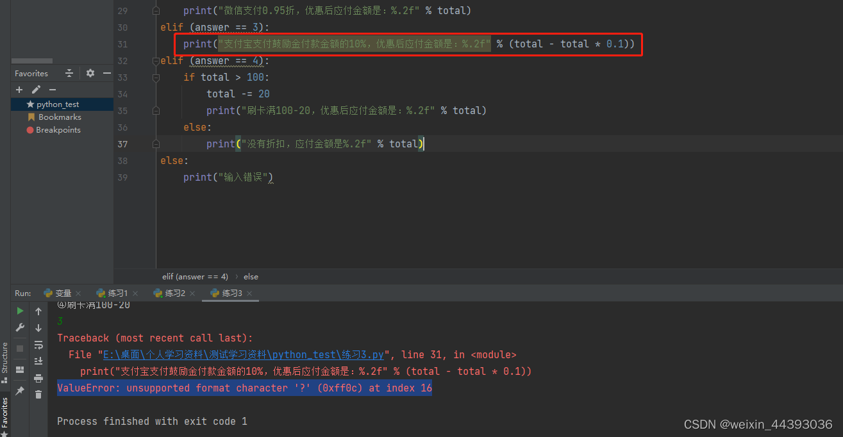The image size is (843, 437).
Task: Close the 练习1 run tab
Action: click(135, 293)
